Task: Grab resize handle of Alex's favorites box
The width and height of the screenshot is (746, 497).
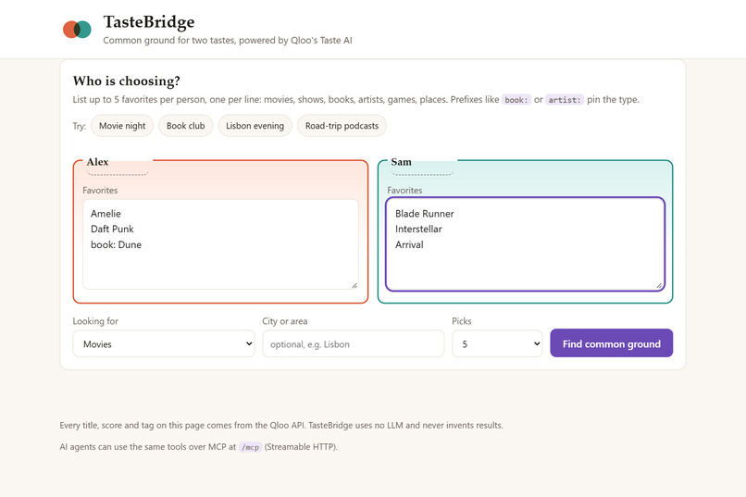Action: pyautogui.click(x=354, y=285)
